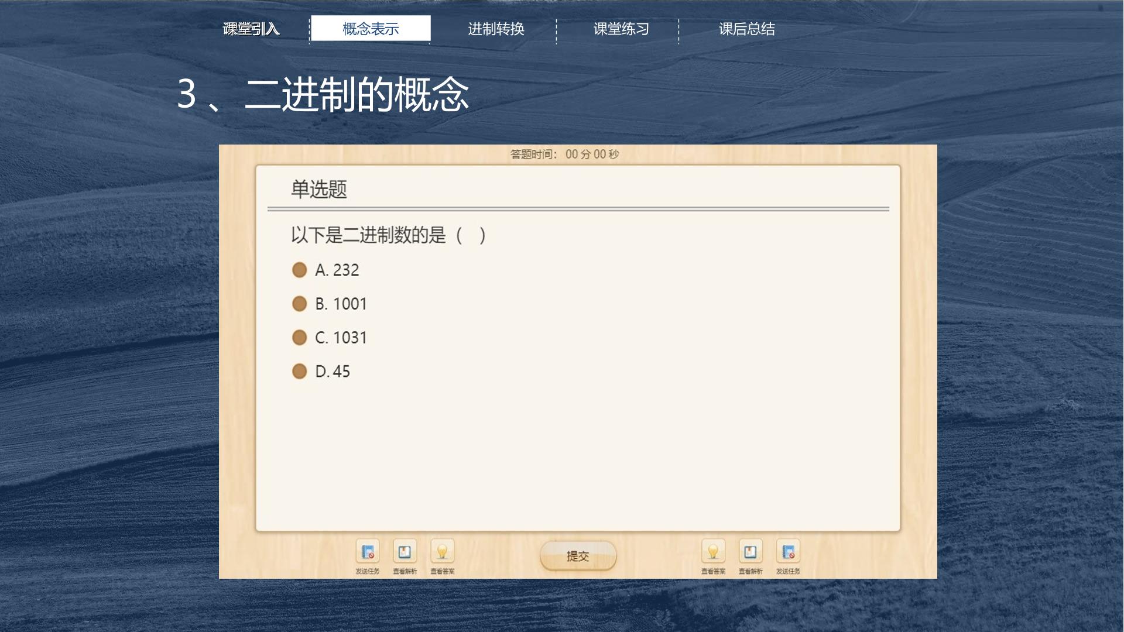Click the left-hand 发送任务 notebook icon
1124x632 pixels.
368,552
